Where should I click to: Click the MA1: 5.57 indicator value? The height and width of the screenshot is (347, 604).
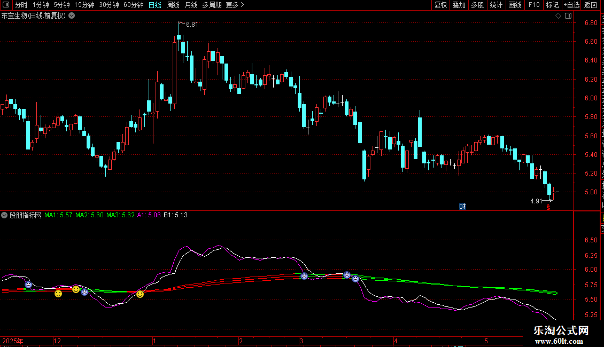(x=58, y=215)
